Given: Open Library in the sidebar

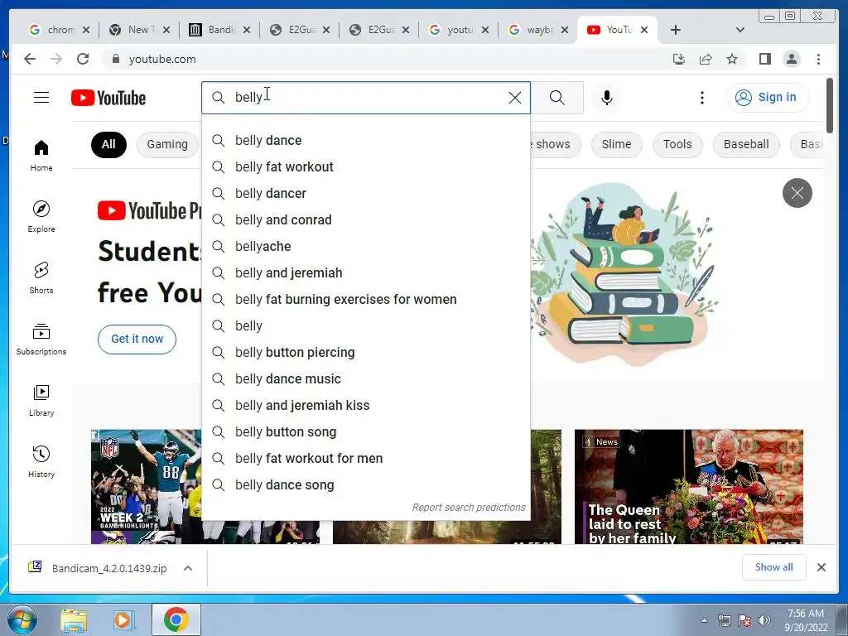Looking at the screenshot, I should 41,400.
